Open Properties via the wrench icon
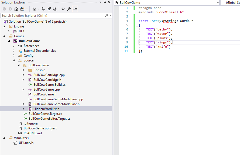Screen dimensions: 240x155 click(x=69, y=9)
